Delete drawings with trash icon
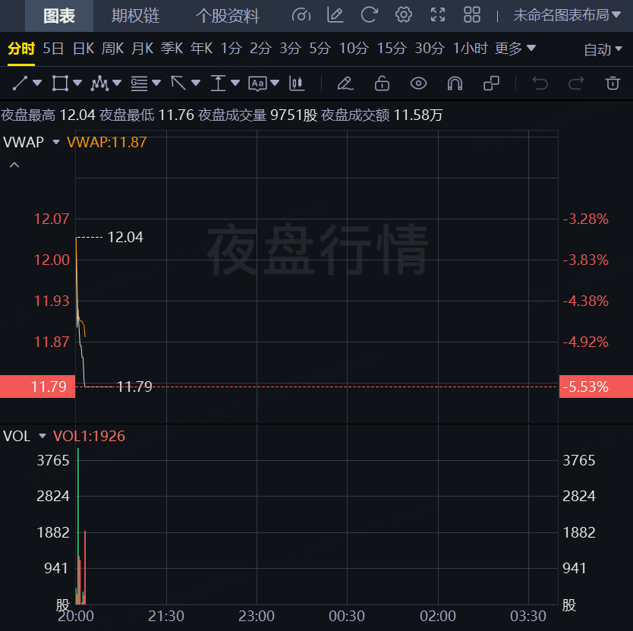This screenshot has width=633, height=631. point(613,83)
